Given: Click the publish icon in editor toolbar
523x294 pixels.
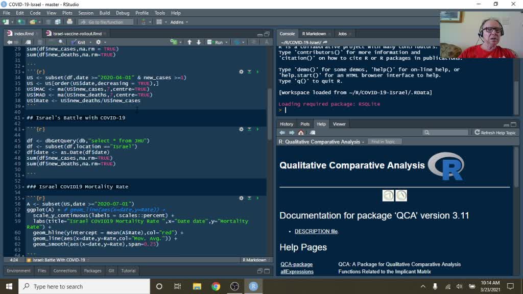Looking at the screenshot, I should [237, 42].
